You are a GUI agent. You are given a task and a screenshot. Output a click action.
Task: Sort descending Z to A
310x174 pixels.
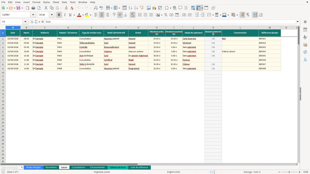[x=136, y=8]
